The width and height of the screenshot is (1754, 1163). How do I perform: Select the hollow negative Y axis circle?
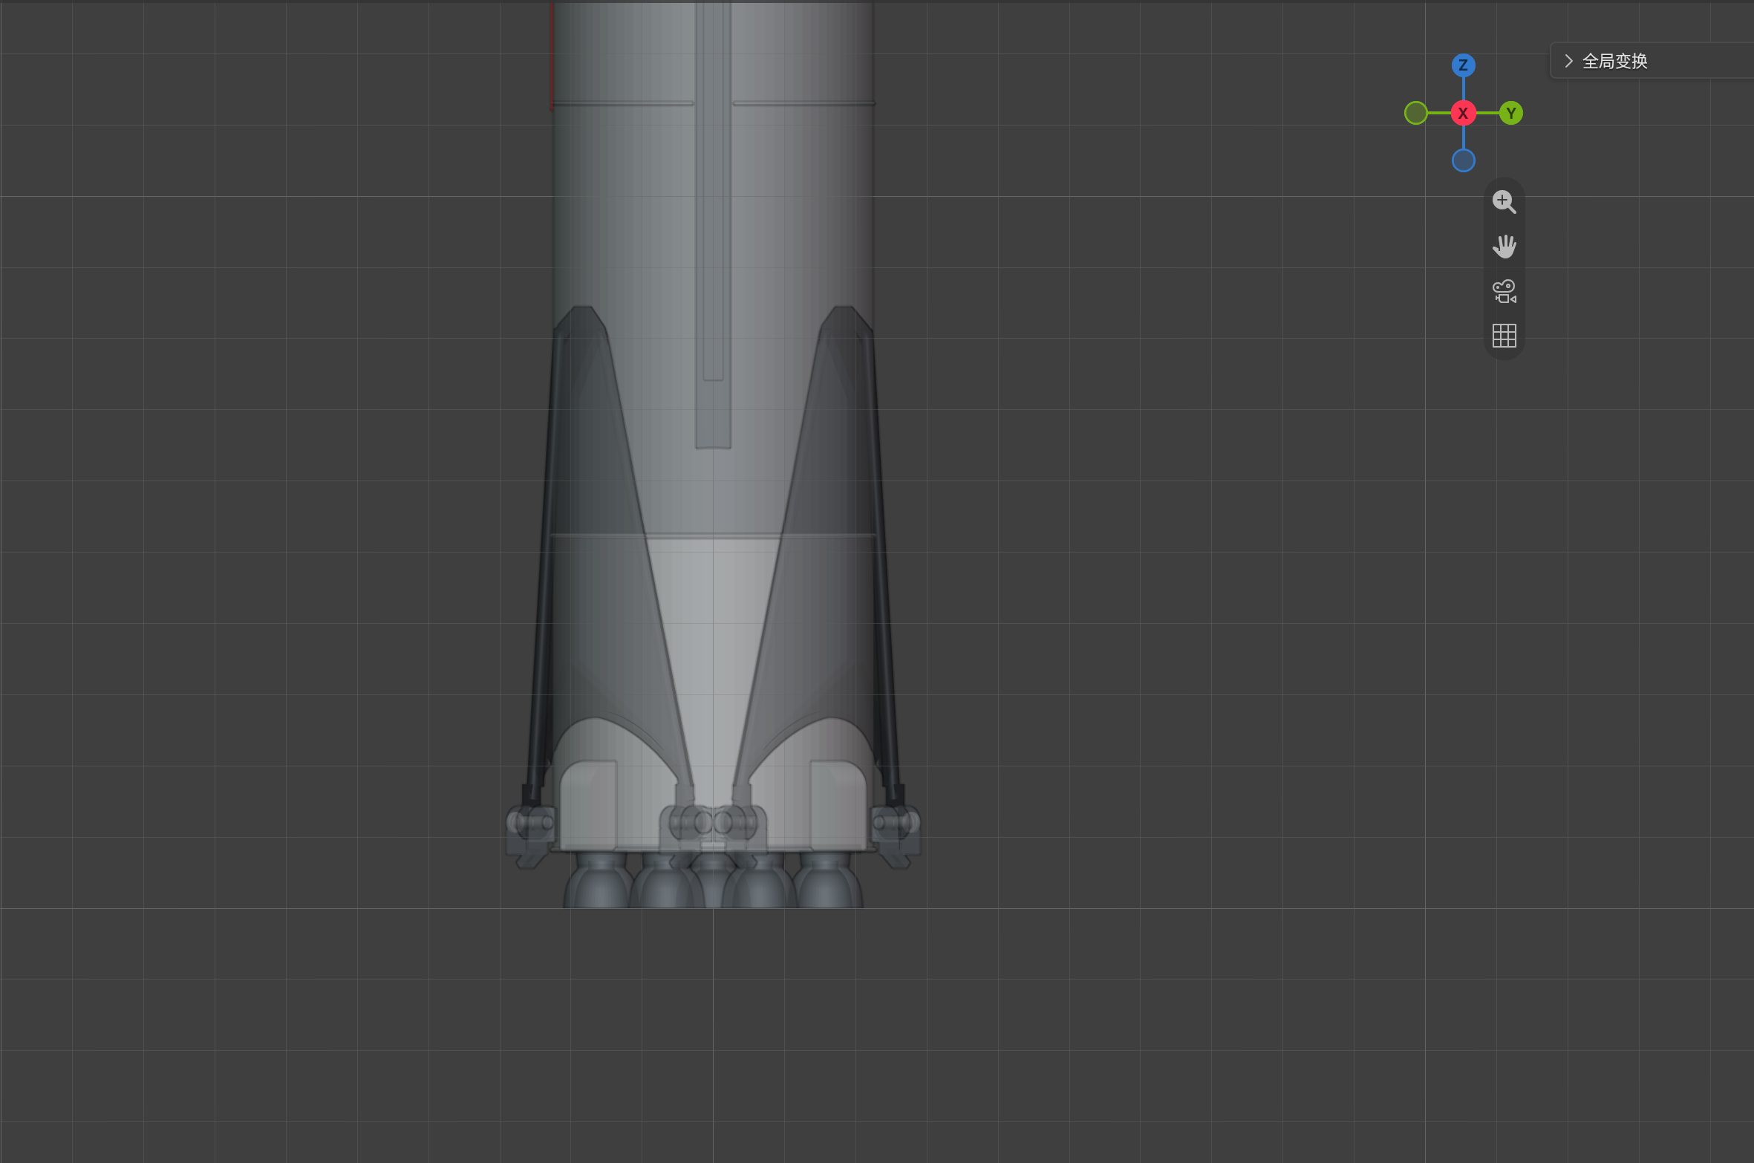click(1416, 113)
